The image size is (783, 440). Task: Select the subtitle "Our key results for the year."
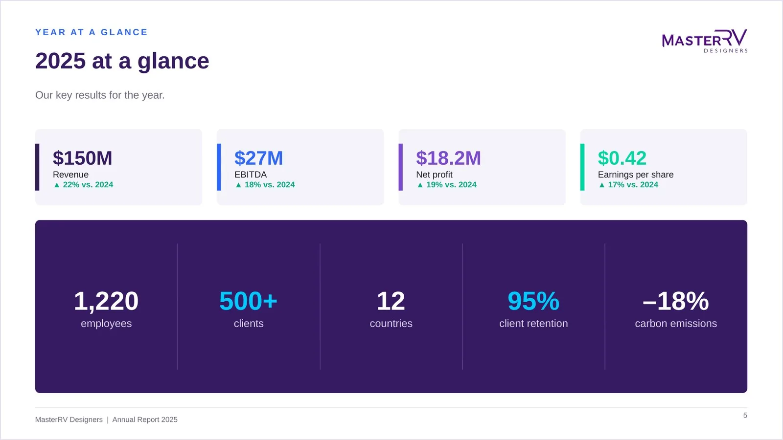coord(100,95)
